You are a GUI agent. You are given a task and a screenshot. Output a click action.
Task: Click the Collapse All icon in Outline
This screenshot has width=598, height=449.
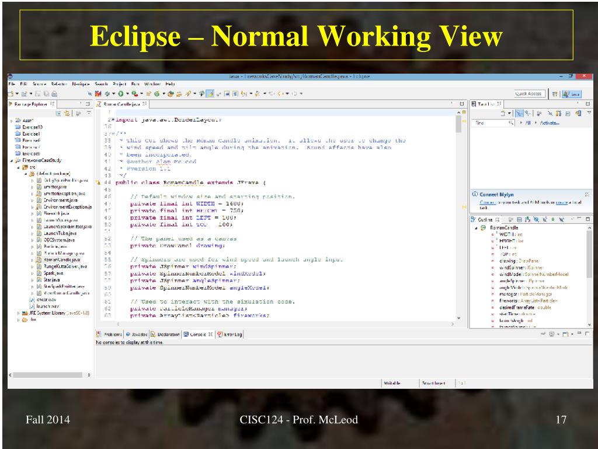click(519, 220)
